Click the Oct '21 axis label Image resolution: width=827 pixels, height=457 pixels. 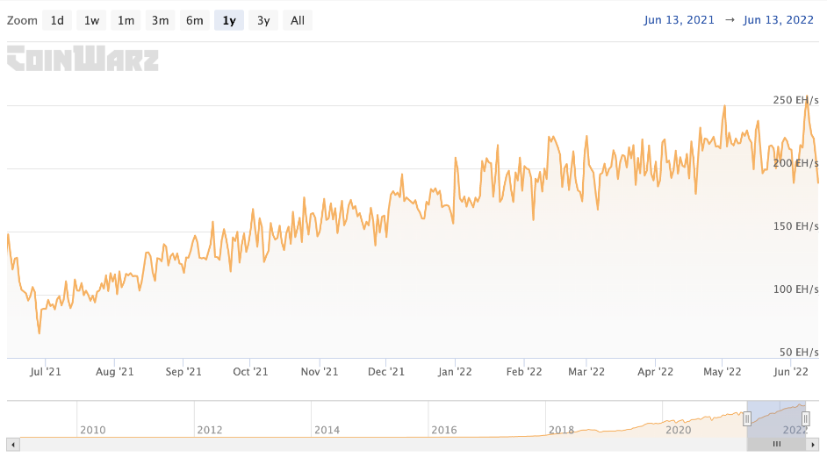250,372
